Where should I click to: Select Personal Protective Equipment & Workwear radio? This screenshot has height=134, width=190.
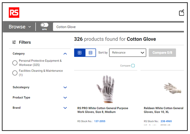[15, 63]
